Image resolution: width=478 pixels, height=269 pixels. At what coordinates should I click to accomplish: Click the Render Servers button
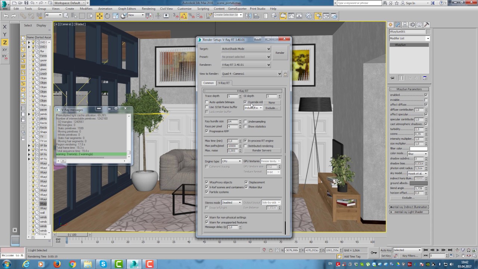pyautogui.click(x=262, y=151)
